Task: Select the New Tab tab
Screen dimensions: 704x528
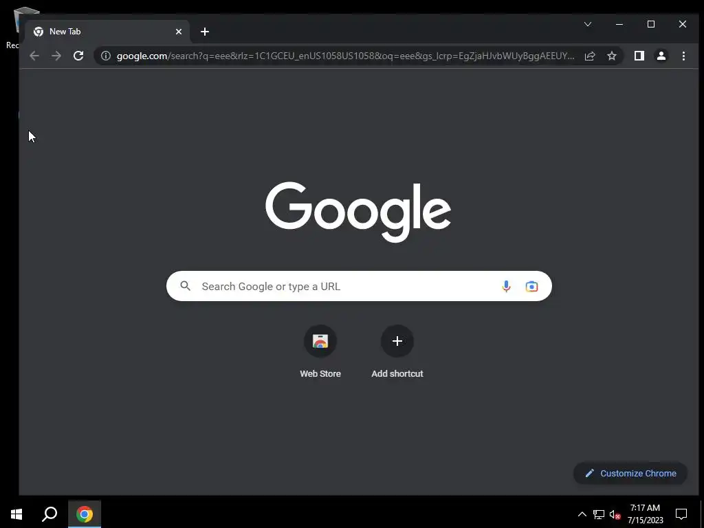Action: 108,32
